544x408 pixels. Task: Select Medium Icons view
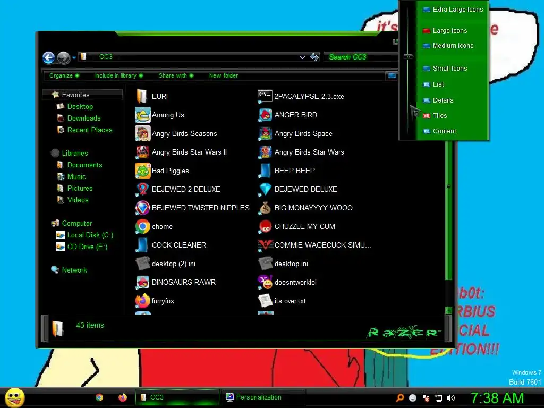pyautogui.click(x=448, y=46)
